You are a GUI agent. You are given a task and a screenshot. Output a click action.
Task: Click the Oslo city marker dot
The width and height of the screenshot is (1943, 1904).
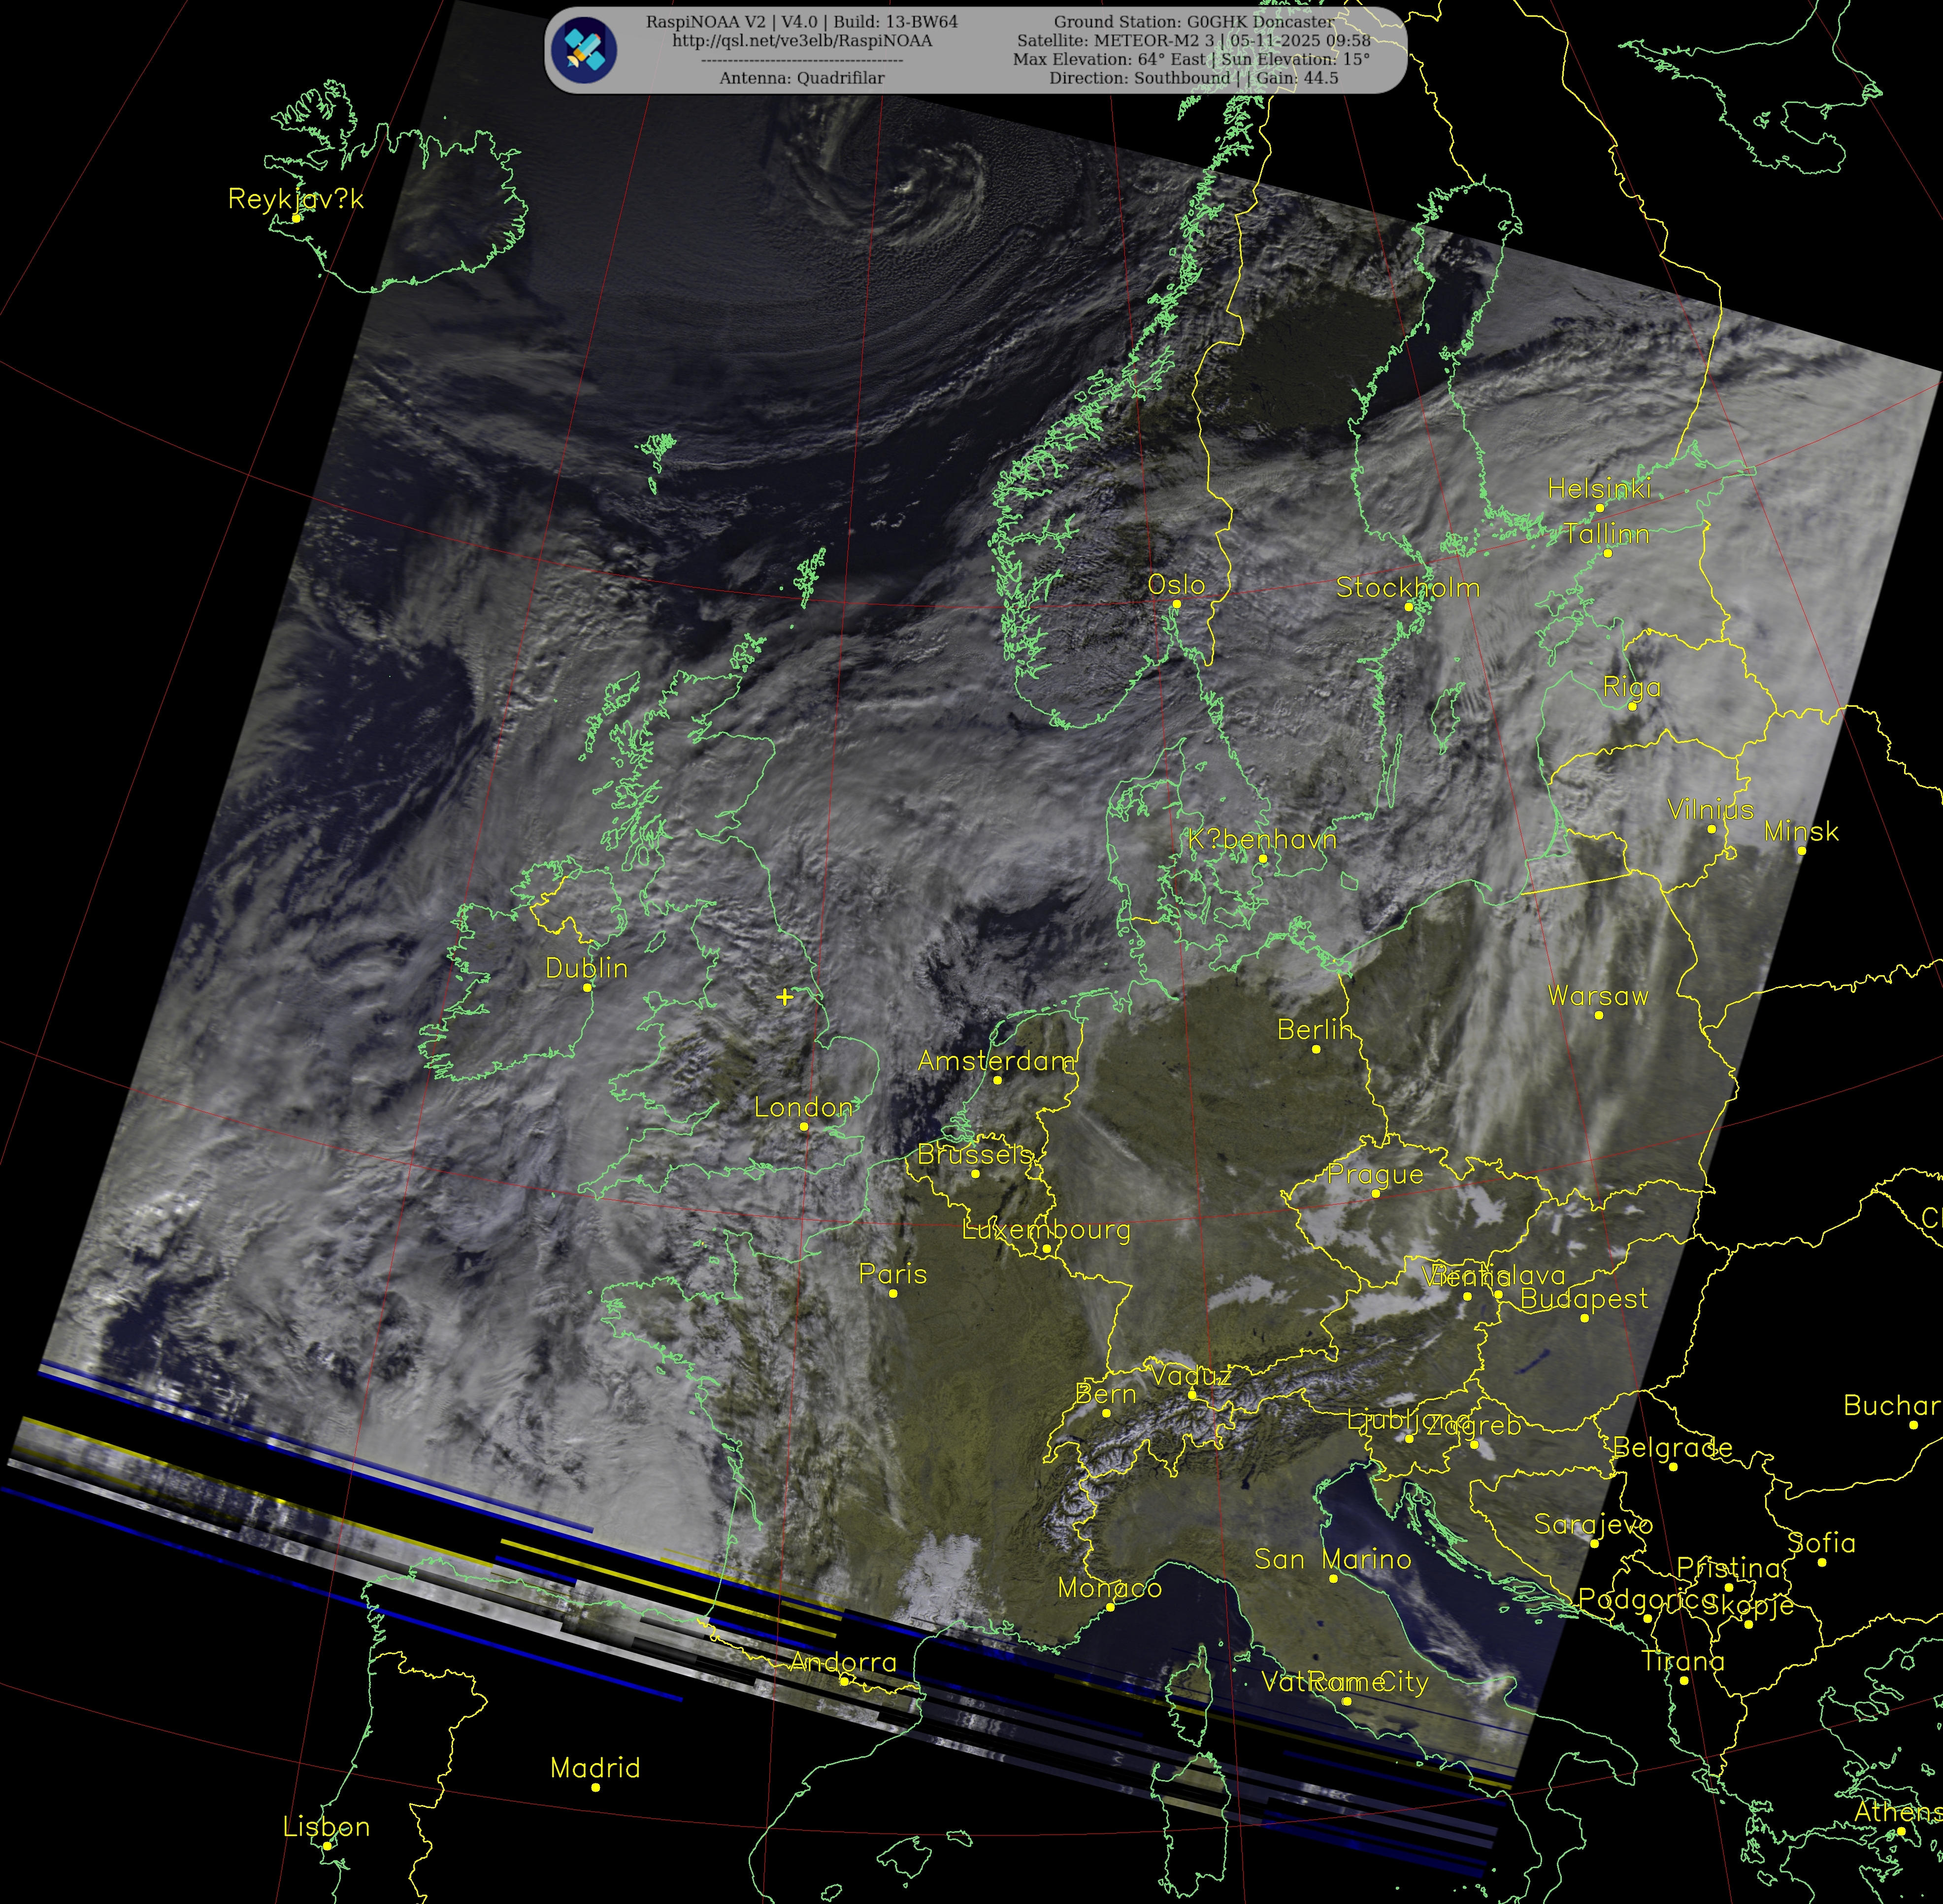coord(1176,604)
